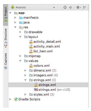Open activity_detail.xml in the layout folder
91x111 pixels.
tap(47, 42)
